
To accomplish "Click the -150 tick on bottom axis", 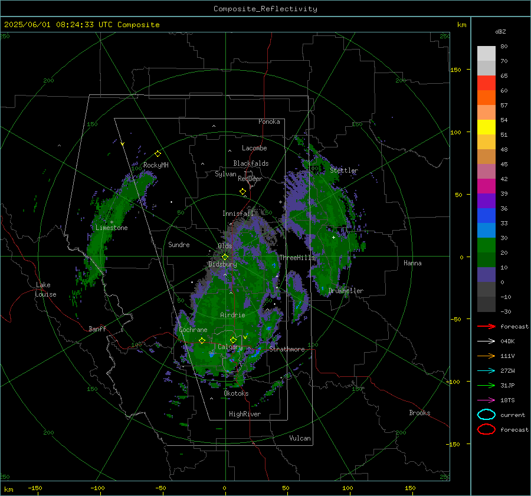I will click(35, 488).
